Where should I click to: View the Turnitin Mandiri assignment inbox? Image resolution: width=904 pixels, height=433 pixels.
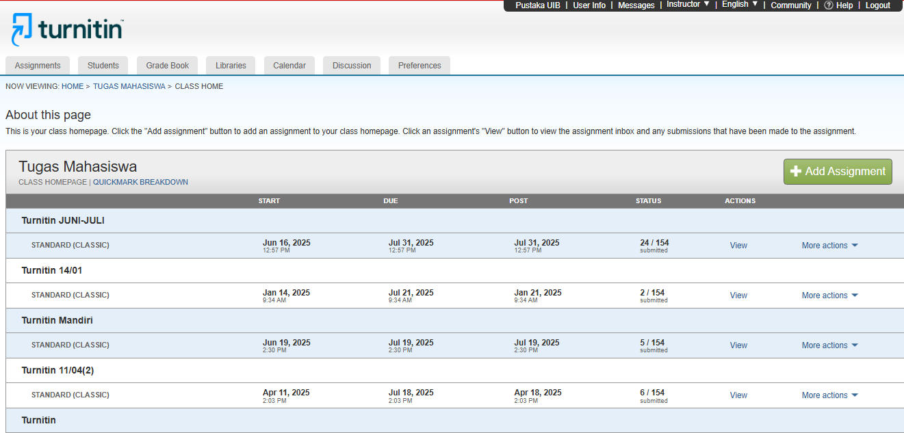(x=738, y=345)
